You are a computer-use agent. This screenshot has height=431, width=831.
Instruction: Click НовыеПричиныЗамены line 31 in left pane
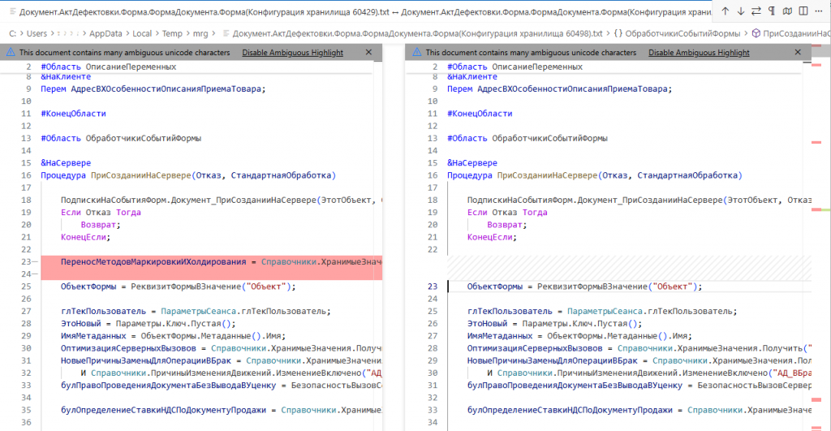(221, 361)
